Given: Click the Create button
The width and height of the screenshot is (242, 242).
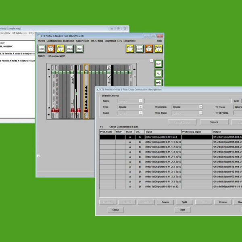Looking at the screenshot, I should click(x=223, y=202).
